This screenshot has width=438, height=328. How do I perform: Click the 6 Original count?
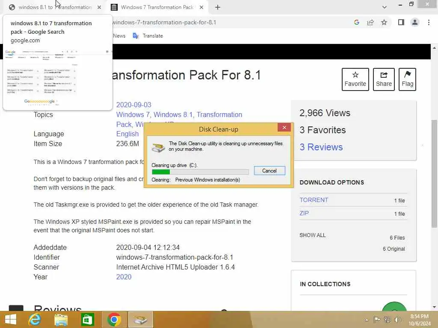tap(394, 249)
